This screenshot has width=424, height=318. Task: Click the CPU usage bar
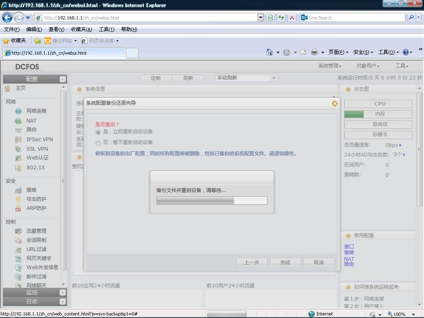tap(378, 104)
